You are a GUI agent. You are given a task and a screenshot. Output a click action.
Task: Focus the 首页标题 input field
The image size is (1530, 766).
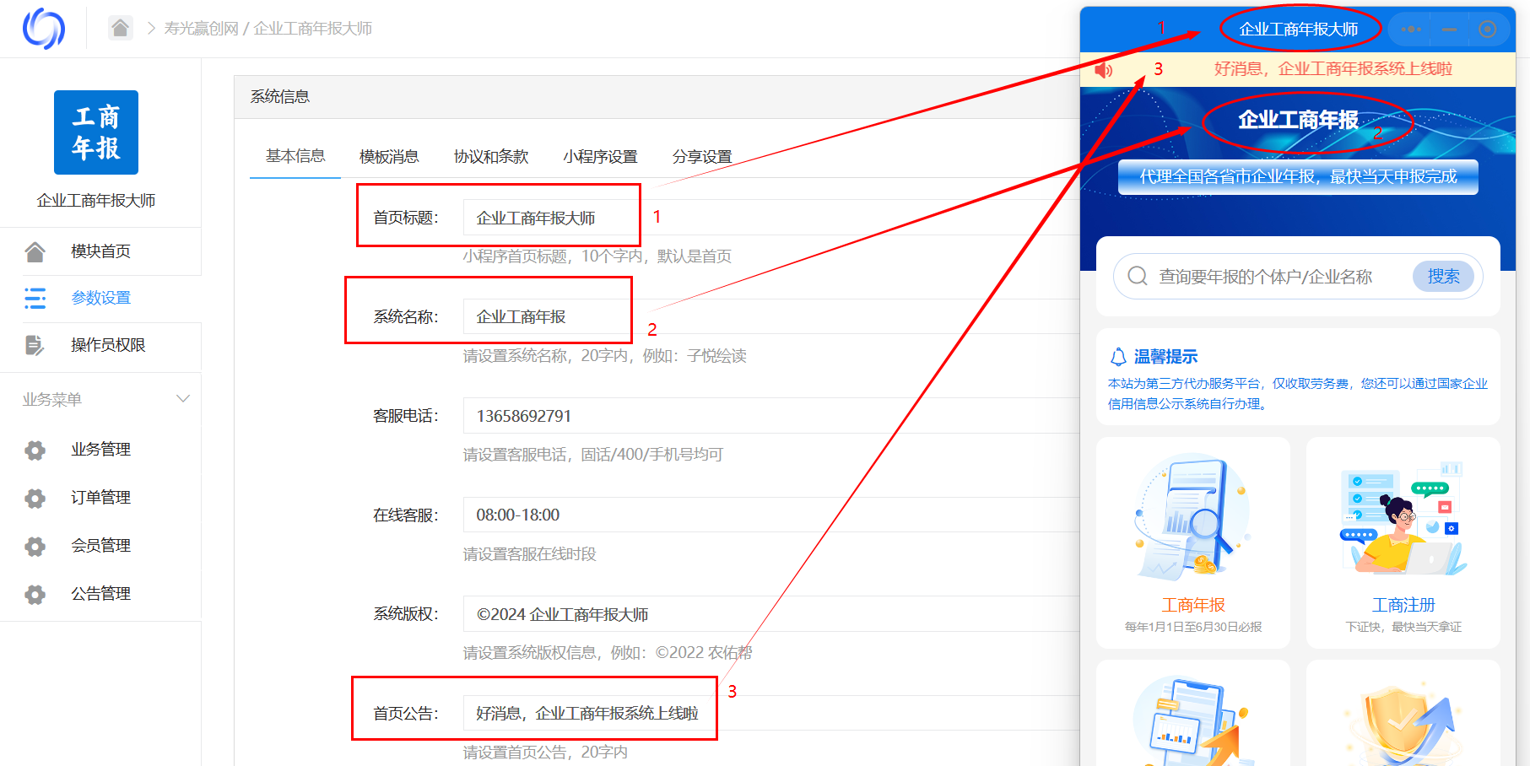(771, 218)
